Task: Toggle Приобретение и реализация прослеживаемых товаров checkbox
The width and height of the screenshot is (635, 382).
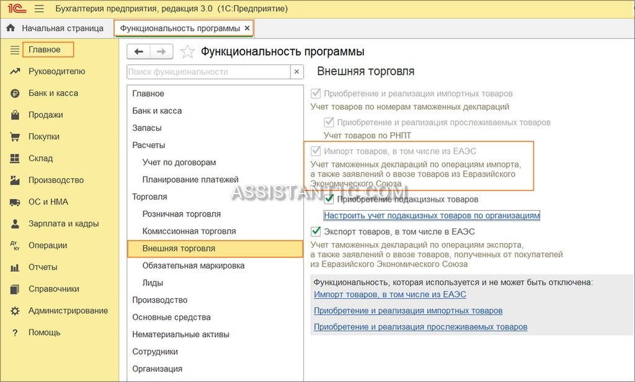Action: 329,122
